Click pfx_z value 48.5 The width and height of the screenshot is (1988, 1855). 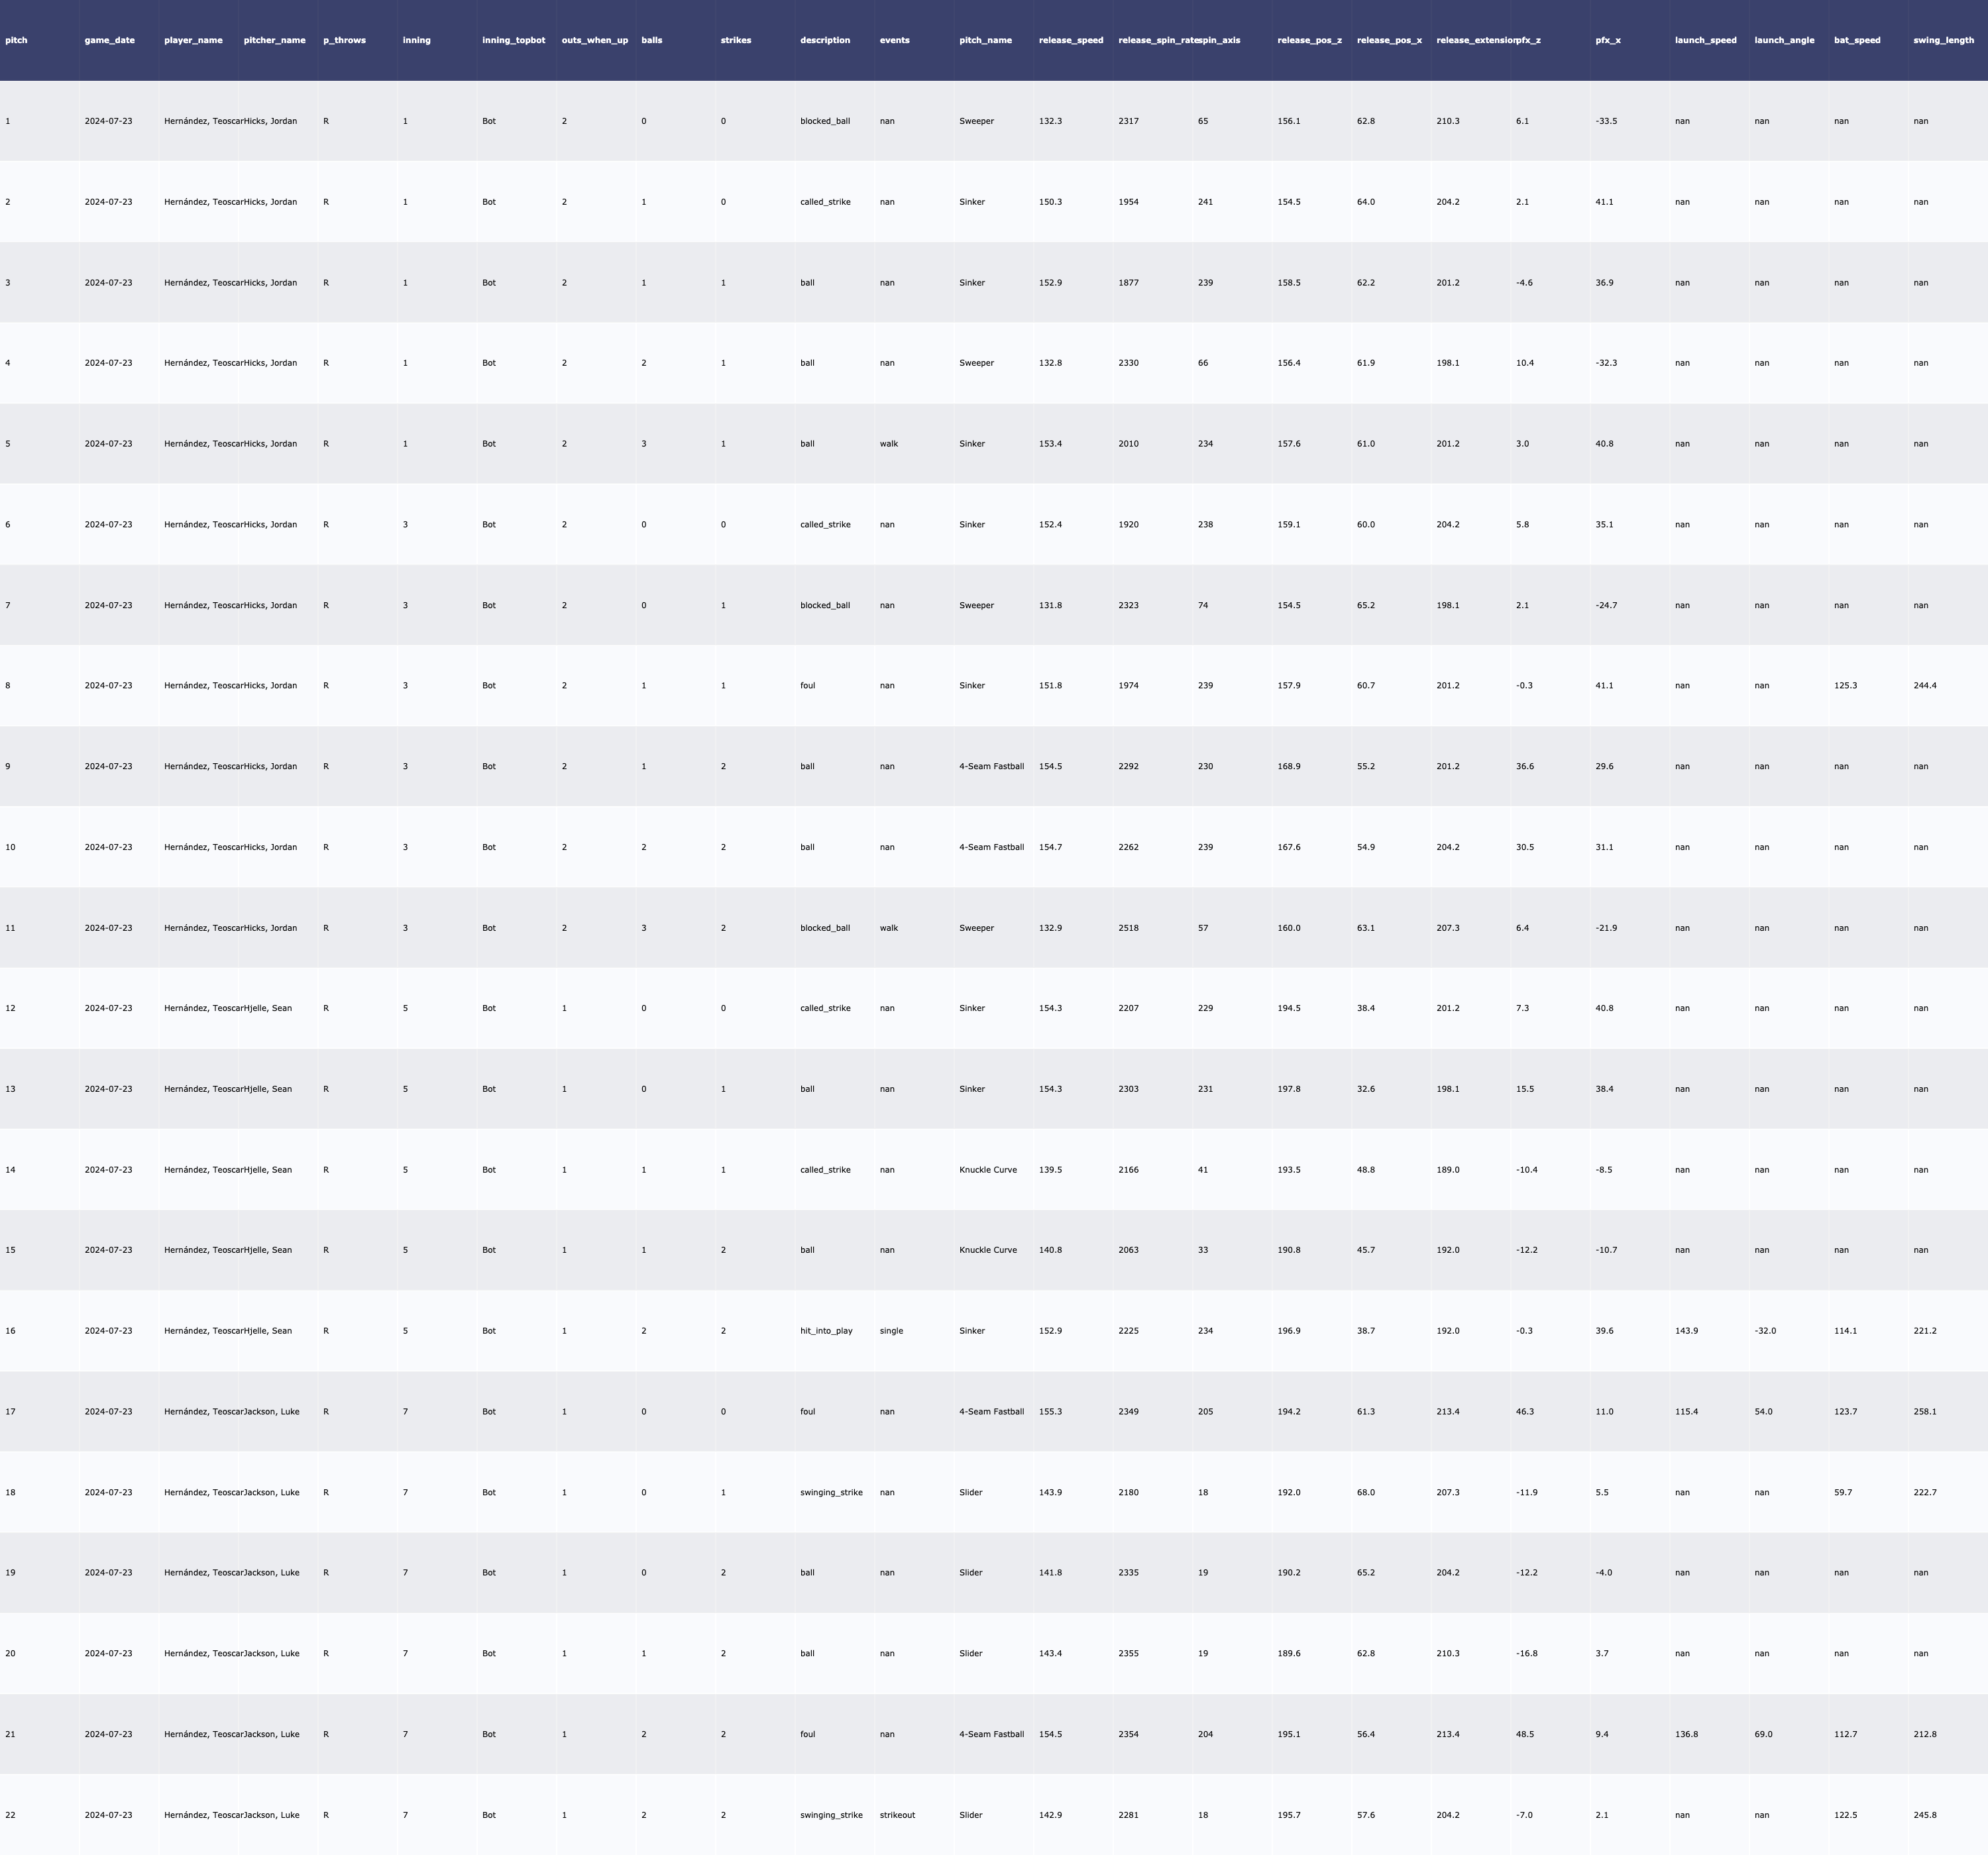coord(1524,1734)
